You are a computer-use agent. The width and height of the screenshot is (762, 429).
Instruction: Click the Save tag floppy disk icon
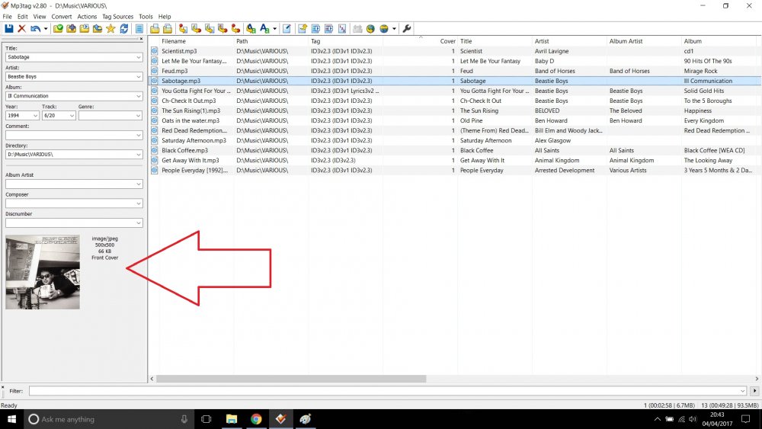pyautogui.click(x=8, y=29)
